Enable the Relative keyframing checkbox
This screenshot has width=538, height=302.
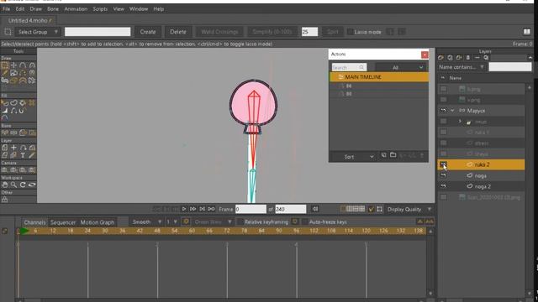tap(240, 221)
